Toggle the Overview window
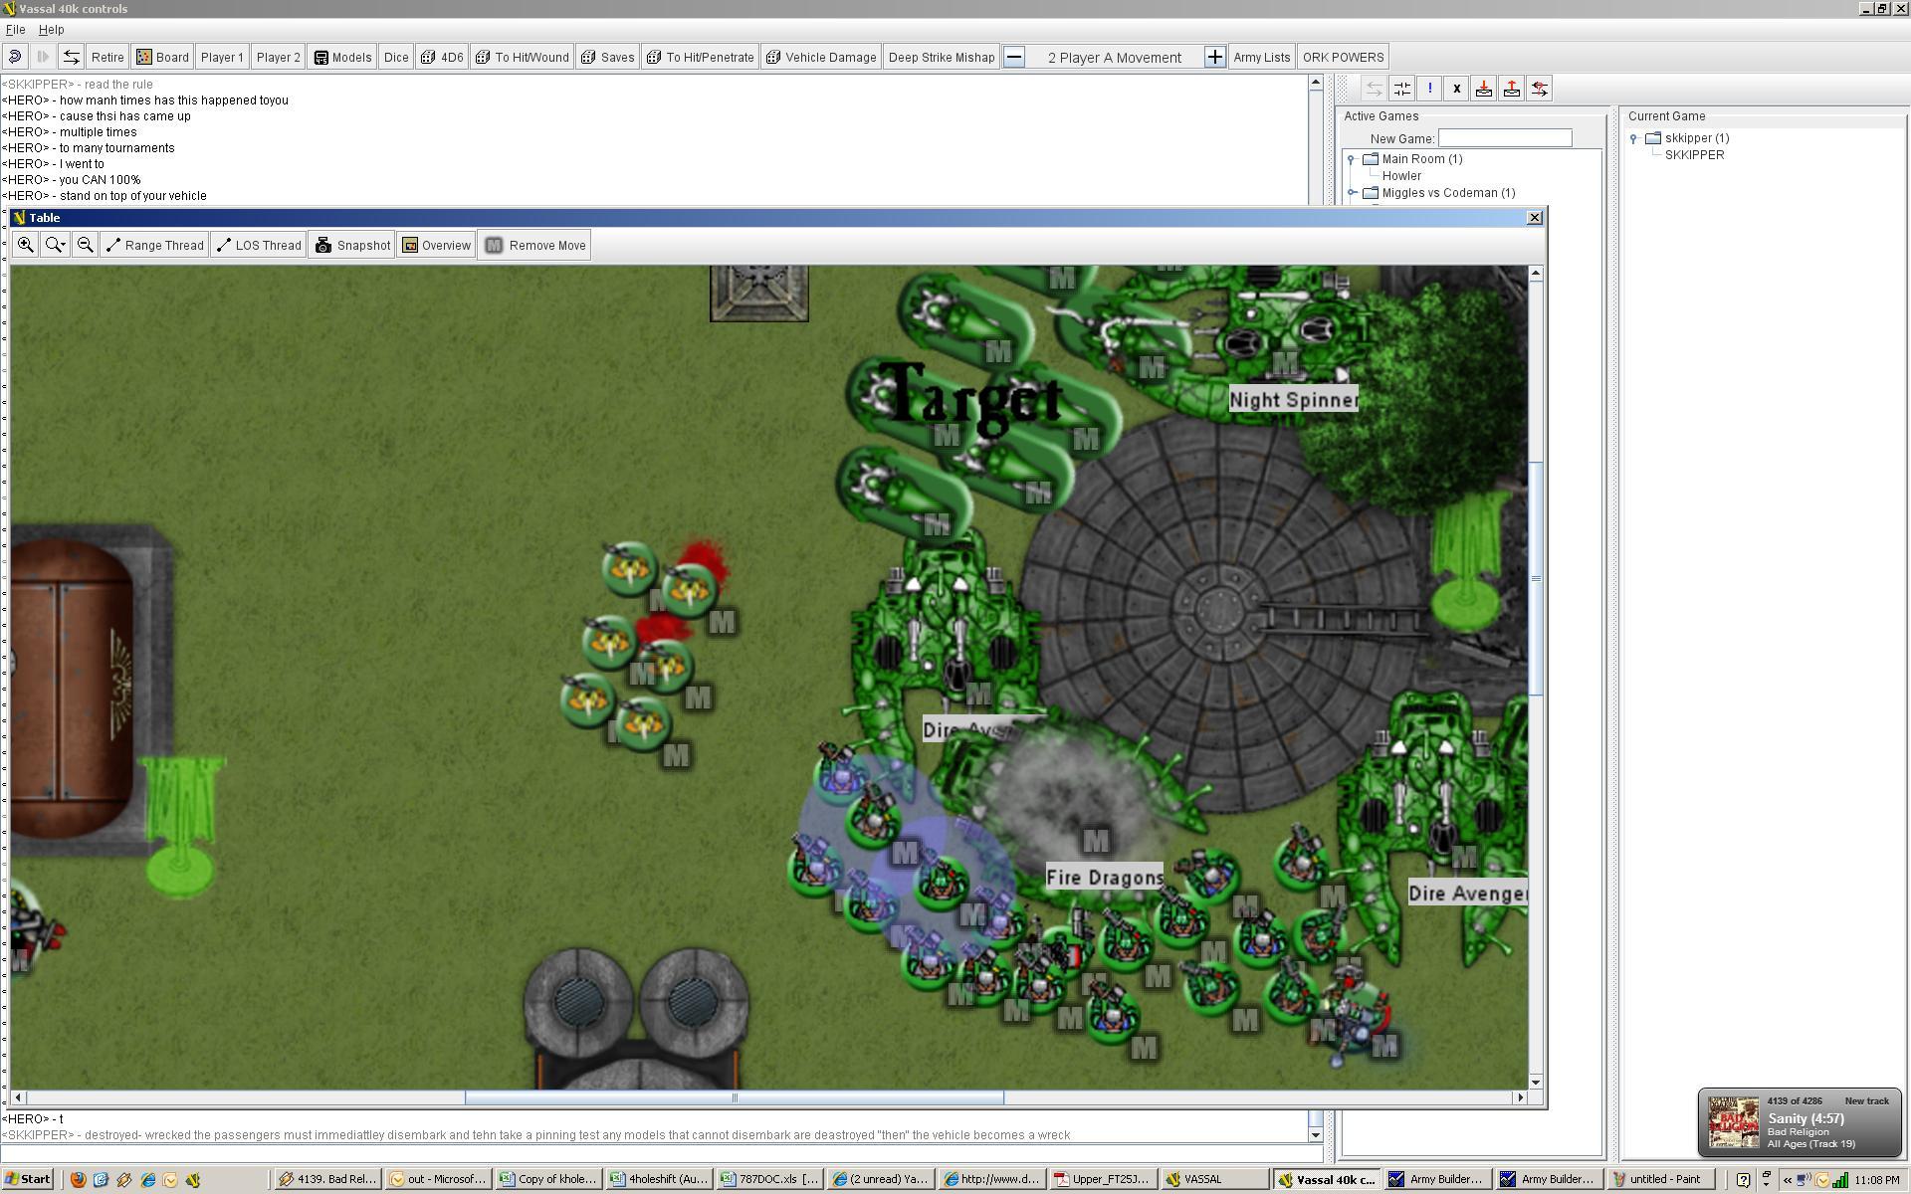The image size is (1911, 1194). [436, 245]
